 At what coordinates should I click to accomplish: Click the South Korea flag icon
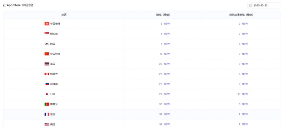coord(47,44)
